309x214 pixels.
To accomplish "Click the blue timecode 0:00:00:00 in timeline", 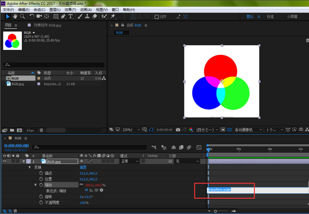I will click(x=16, y=146).
